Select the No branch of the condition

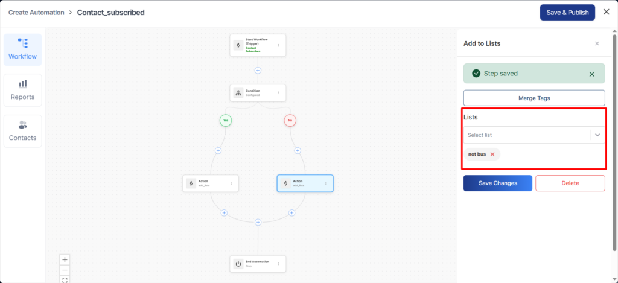click(290, 120)
